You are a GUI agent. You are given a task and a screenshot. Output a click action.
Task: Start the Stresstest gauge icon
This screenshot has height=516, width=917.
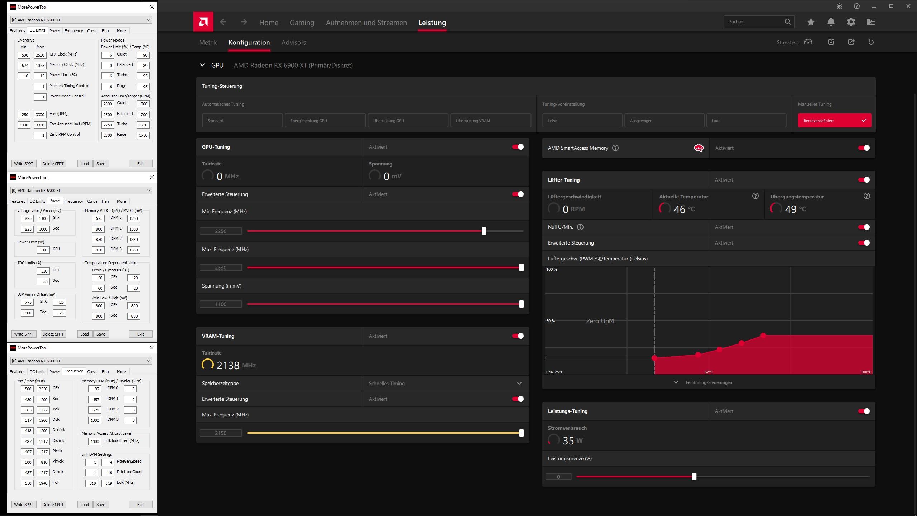pos(808,42)
